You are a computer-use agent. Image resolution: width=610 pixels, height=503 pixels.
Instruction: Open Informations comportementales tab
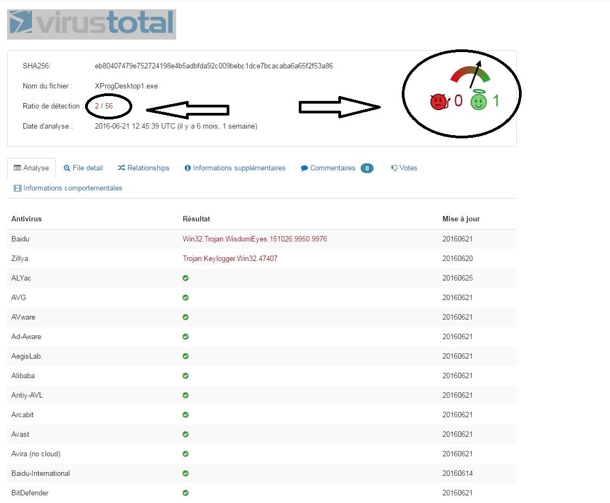[68, 188]
